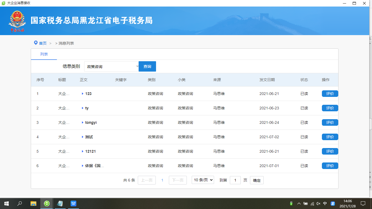
Task: Click the USB safely remove tray icon
Action: (x=291, y=204)
